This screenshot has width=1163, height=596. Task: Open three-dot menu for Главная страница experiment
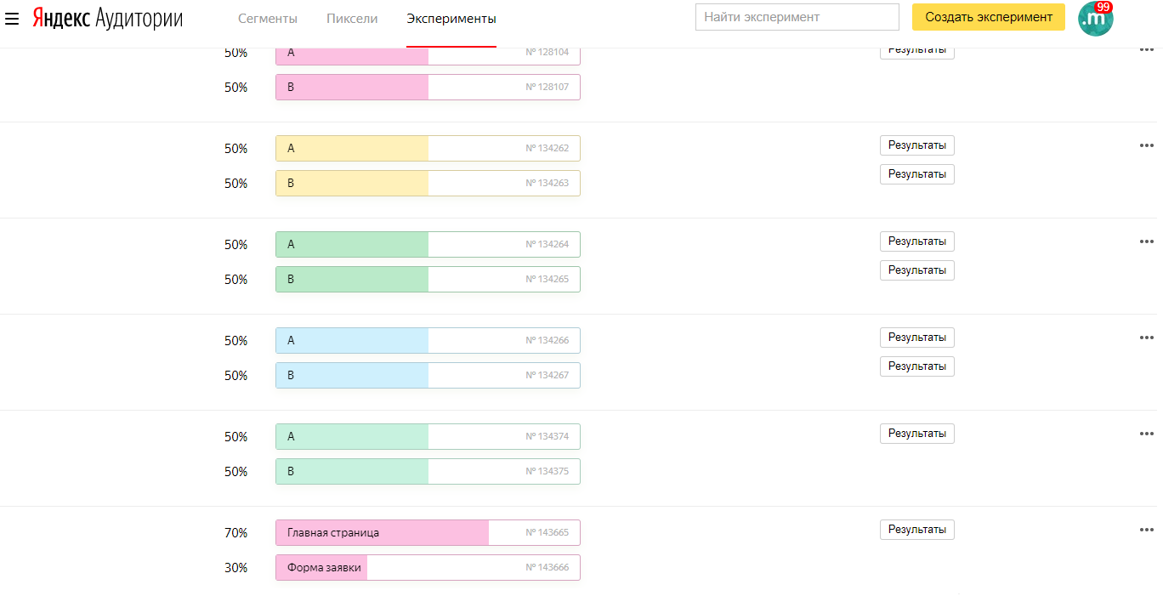[1146, 530]
